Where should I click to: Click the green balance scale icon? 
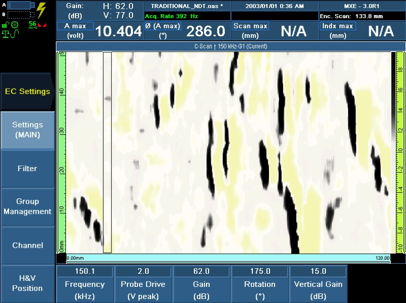pyautogui.click(x=6, y=34)
